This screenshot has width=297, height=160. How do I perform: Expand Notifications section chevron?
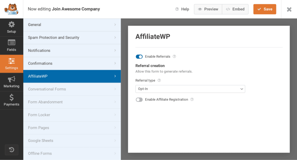(x=115, y=50)
